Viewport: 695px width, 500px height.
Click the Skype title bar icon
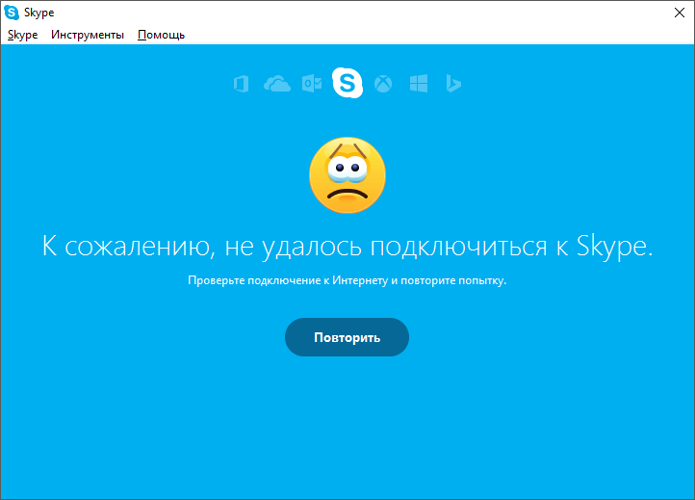pyautogui.click(x=12, y=13)
